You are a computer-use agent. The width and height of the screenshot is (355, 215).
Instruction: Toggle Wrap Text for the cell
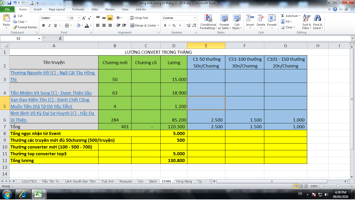139,18
